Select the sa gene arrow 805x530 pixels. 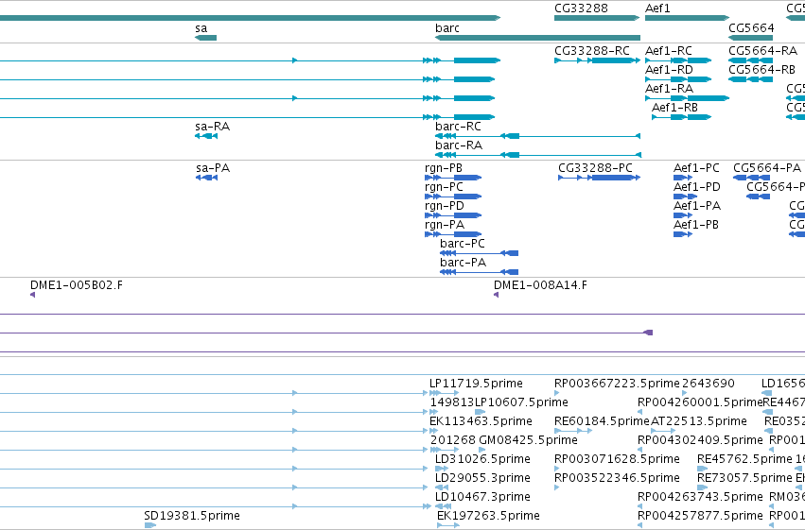205,38
